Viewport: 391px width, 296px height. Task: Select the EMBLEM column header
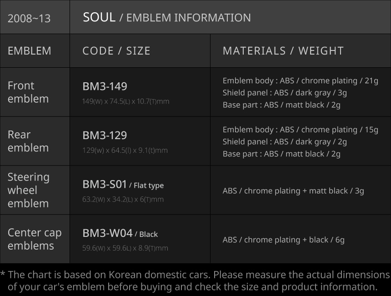[30, 50]
